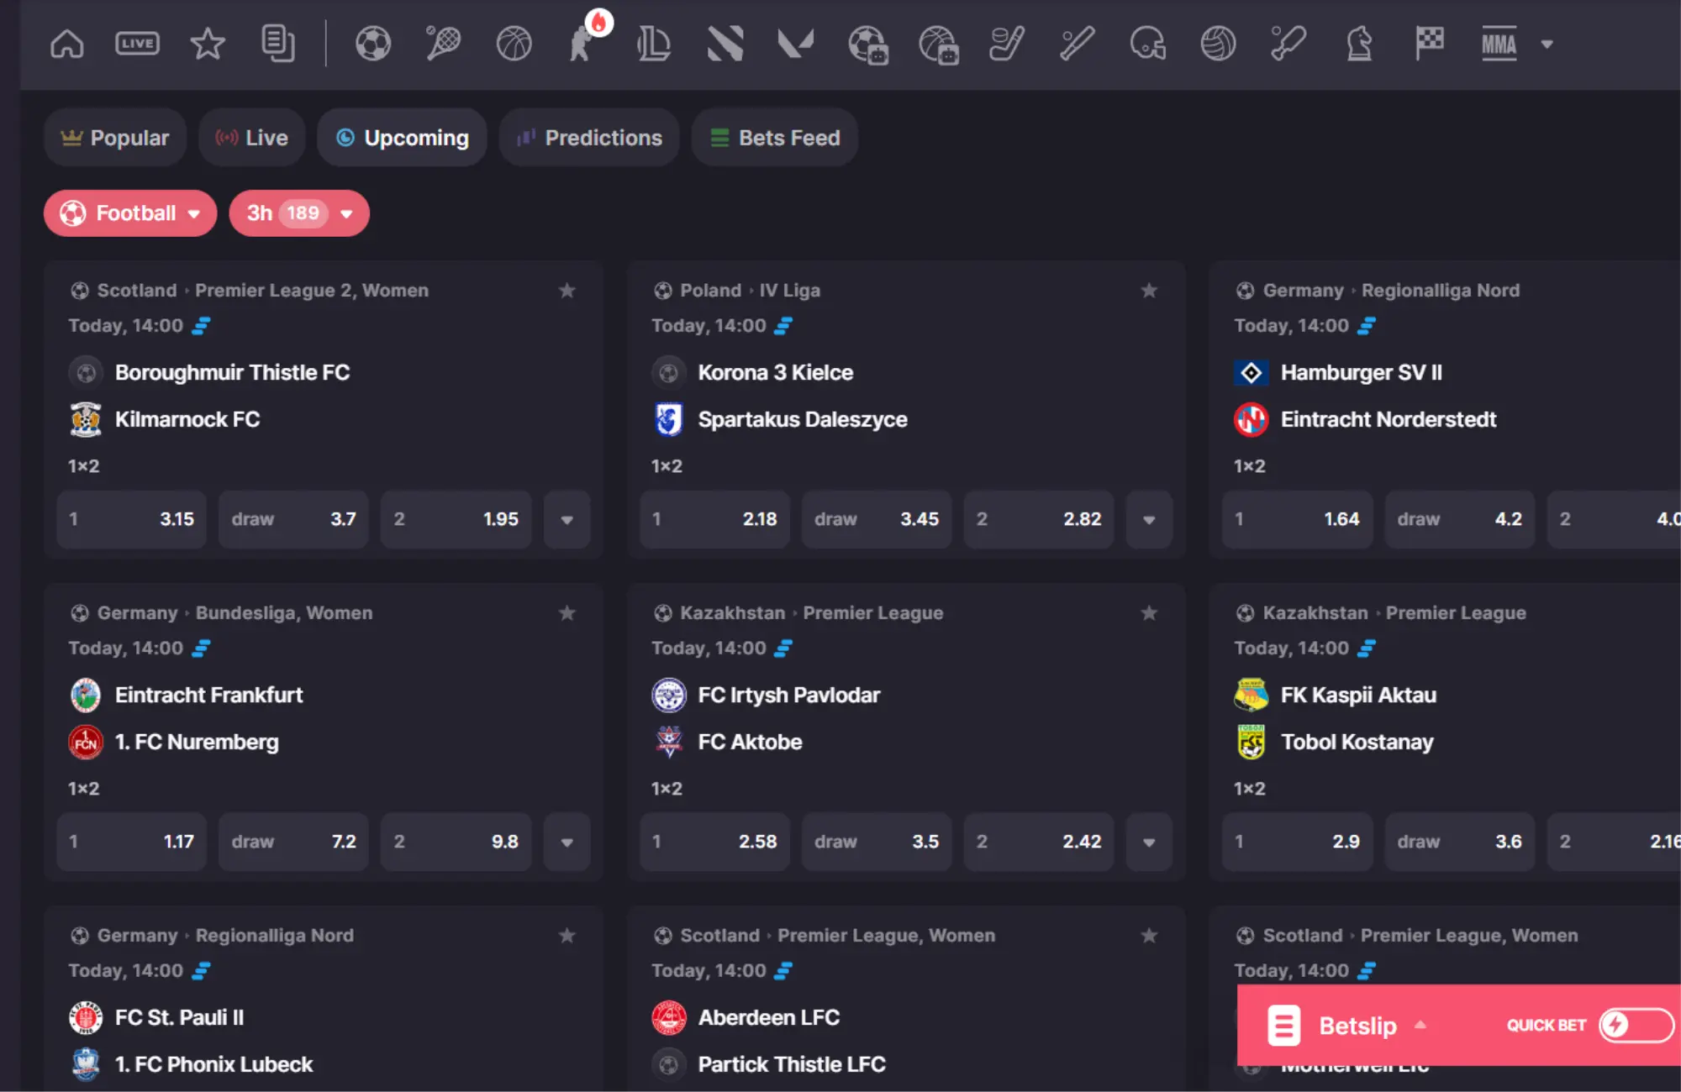Image resolution: width=1681 pixels, height=1092 pixels.
Task: Open the bet history document icon
Action: [x=278, y=44]
